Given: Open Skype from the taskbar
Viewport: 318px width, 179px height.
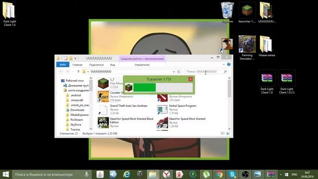Looking at the screenshot, I should tap(232, 175).
